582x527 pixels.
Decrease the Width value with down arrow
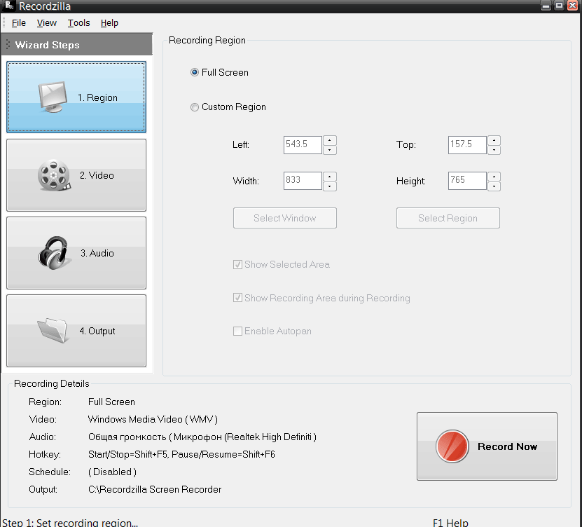click(x=330, y=186)
